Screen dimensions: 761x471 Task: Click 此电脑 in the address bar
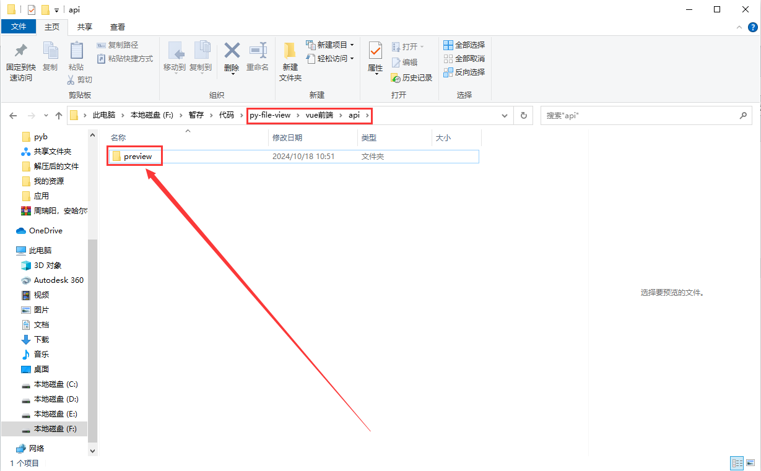104,115
